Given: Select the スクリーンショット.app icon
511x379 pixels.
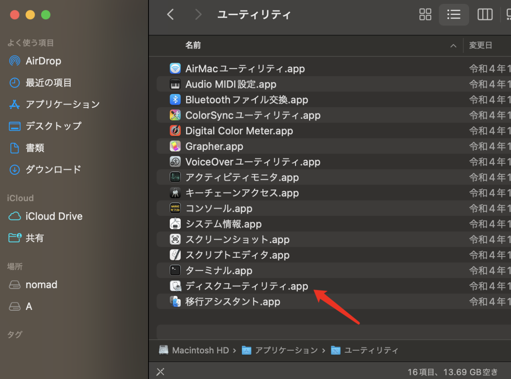Looking at the screenshot, I should [x=175, y=239].
